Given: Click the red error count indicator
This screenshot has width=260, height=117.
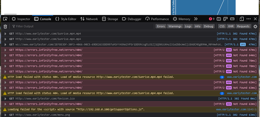Looking at the screenshot, I should (212, 19).
